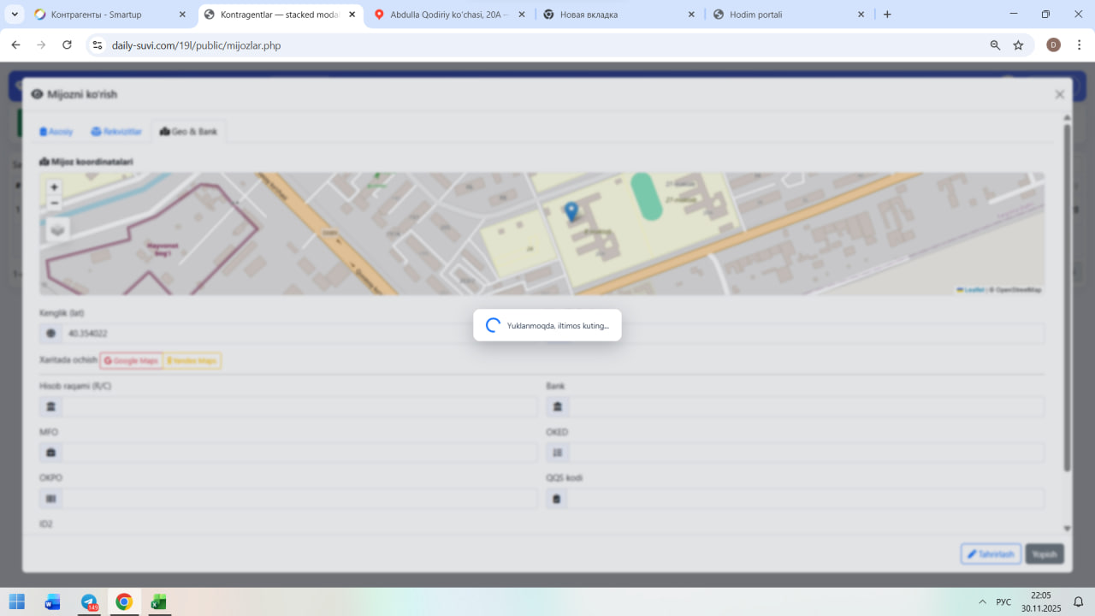
Task: Click the bank icon beside Hisob raqami
Action: (x=50, y=406)
